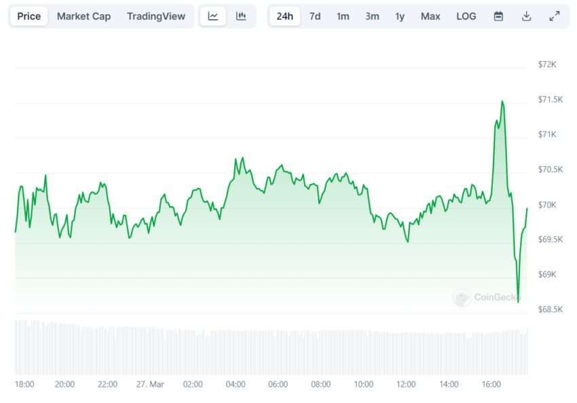
Task: Select the Price tab
Action: (29, 16)
